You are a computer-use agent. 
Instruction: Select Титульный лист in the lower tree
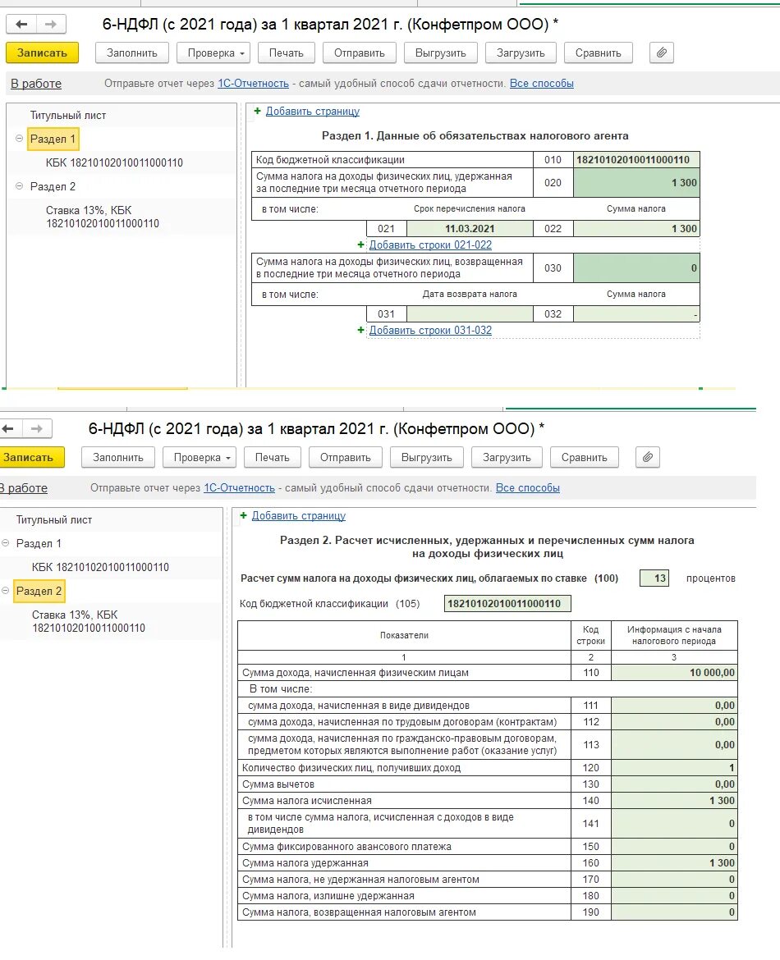tap(54, 520)
